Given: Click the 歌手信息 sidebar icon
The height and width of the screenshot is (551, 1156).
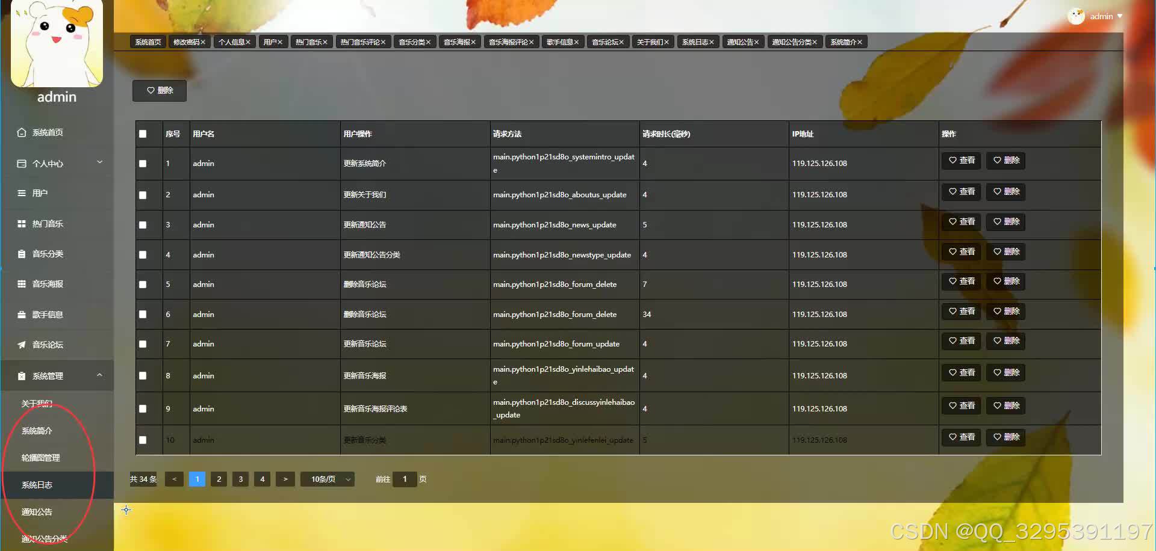Looking at the screenshot, I should click(x=22, y=315).
